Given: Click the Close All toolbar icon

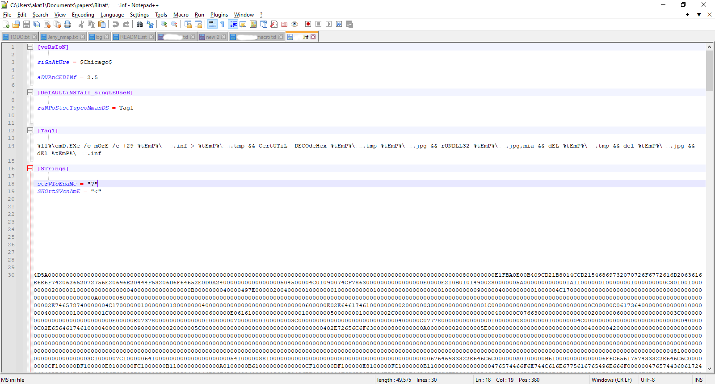Looking at the screenshot, I should (x=57, y=24).
